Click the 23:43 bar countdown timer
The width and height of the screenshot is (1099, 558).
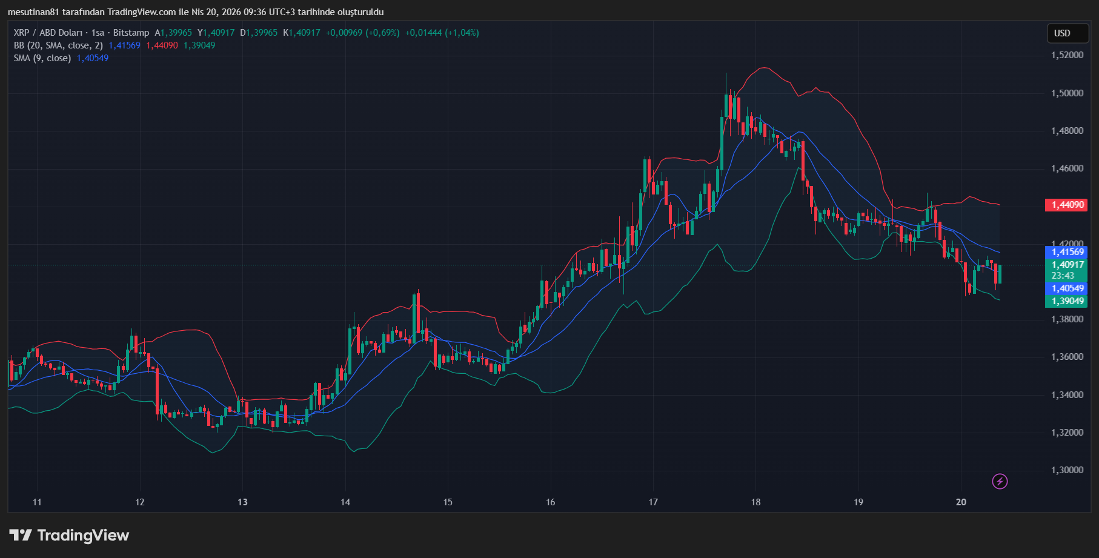pyautogui.click(x=1065, y=276)
